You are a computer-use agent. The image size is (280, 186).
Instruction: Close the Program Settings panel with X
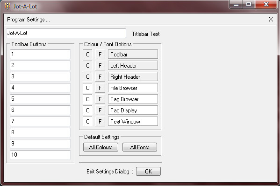pos(271,20)
